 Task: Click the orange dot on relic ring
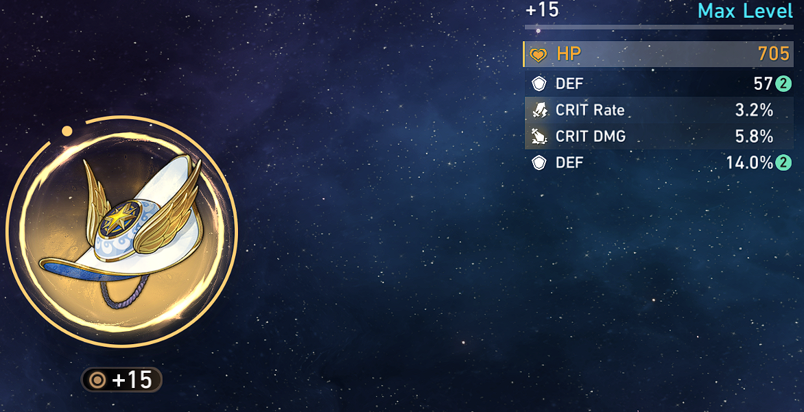(x=67, y=131)
